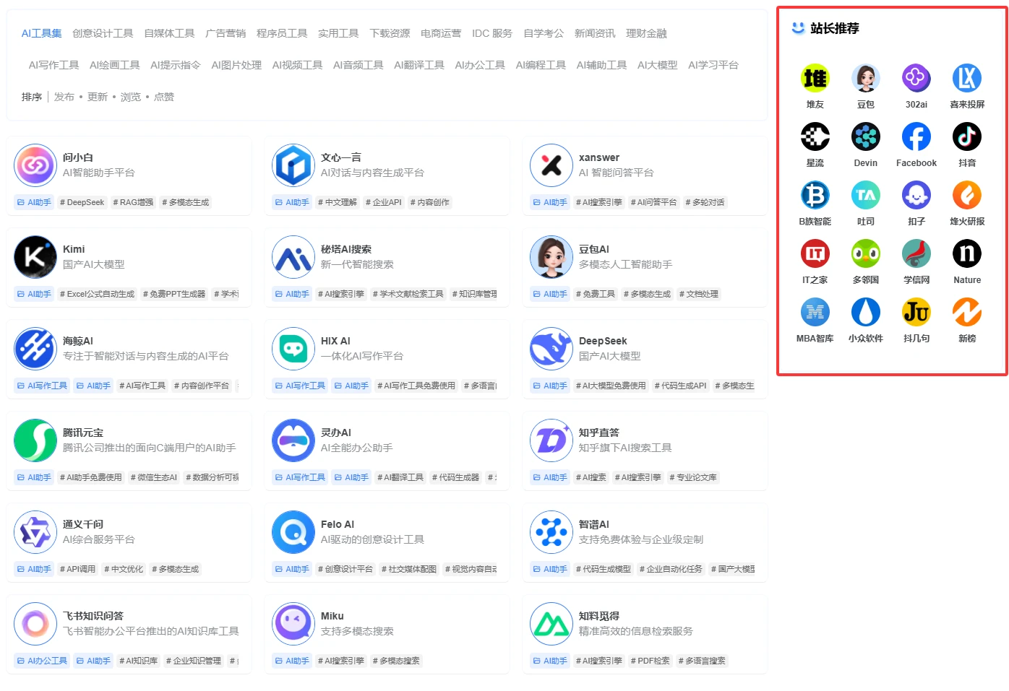Click the #DeepSeek tag under 问小白

coord(82,202)
